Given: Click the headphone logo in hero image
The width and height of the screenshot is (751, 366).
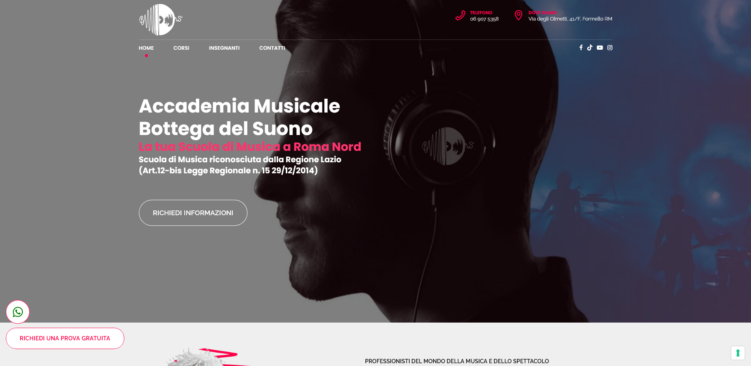Looking at the screenshot, I should [x=448, y=146].
